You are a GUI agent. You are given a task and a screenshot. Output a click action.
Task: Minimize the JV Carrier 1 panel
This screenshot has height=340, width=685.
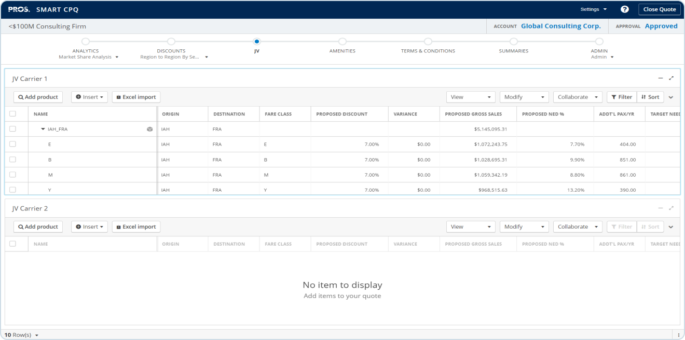[x=661, y=78]
